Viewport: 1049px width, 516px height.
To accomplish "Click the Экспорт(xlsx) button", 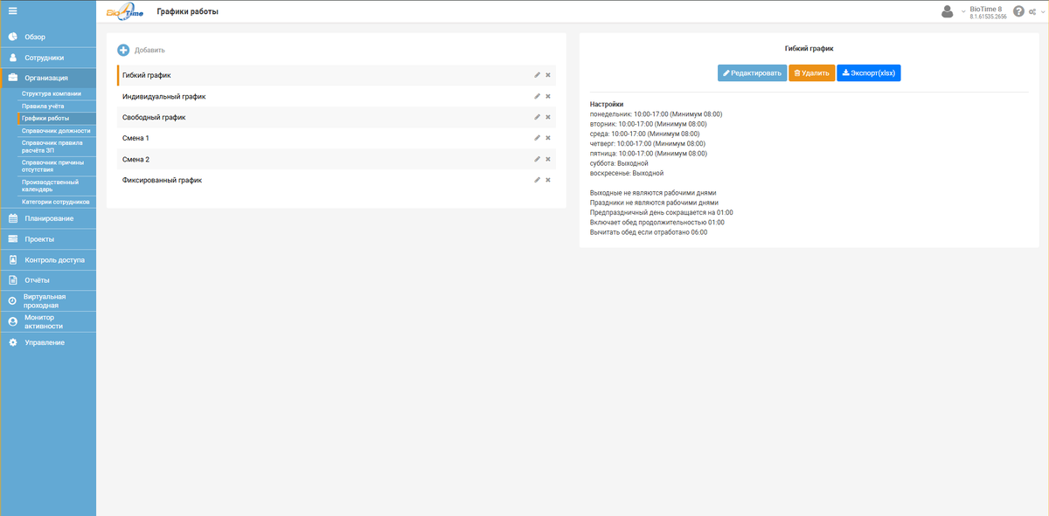I will (869, 73).
